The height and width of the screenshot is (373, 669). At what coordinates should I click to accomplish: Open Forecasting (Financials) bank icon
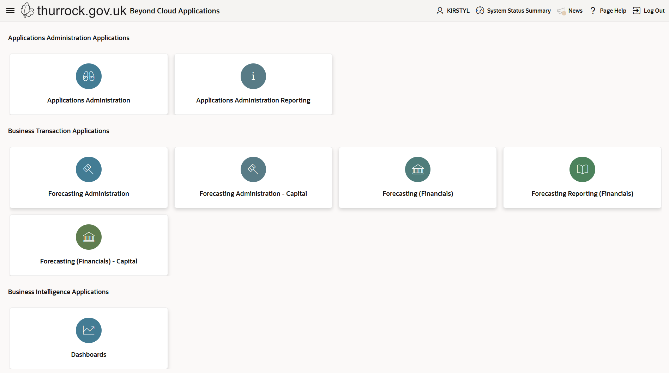[418, 169]
